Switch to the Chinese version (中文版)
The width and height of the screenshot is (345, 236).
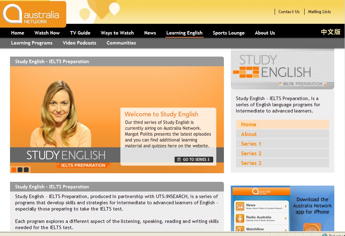(331, 32)
